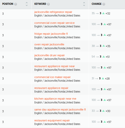Click the CHANGE column header label

click(97, 4)
